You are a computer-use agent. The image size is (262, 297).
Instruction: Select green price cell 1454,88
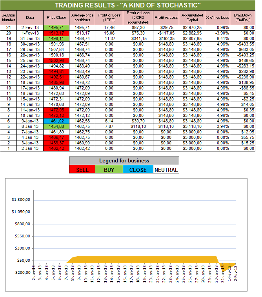[56, 126]
